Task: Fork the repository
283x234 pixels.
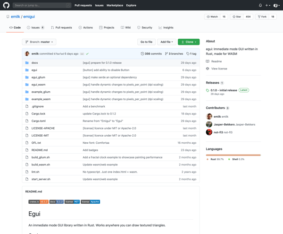Action: 262,17
